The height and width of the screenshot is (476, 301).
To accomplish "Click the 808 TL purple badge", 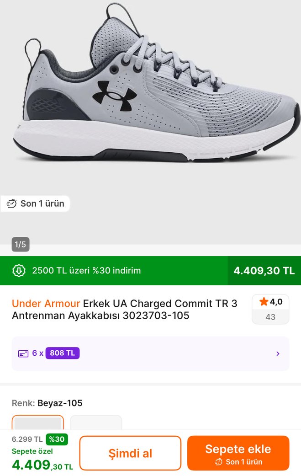I will pyautogui.click(x=63, y=353).
